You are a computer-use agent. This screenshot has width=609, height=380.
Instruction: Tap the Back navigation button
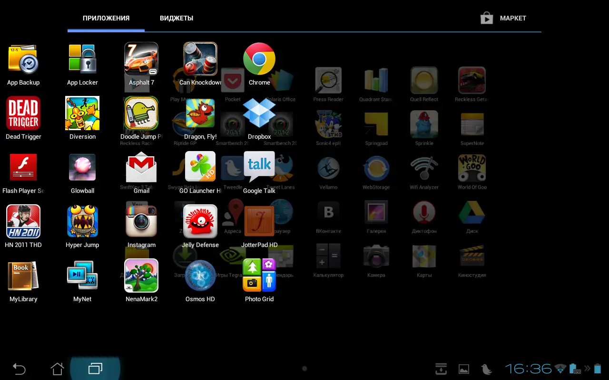tap(19, 369)
